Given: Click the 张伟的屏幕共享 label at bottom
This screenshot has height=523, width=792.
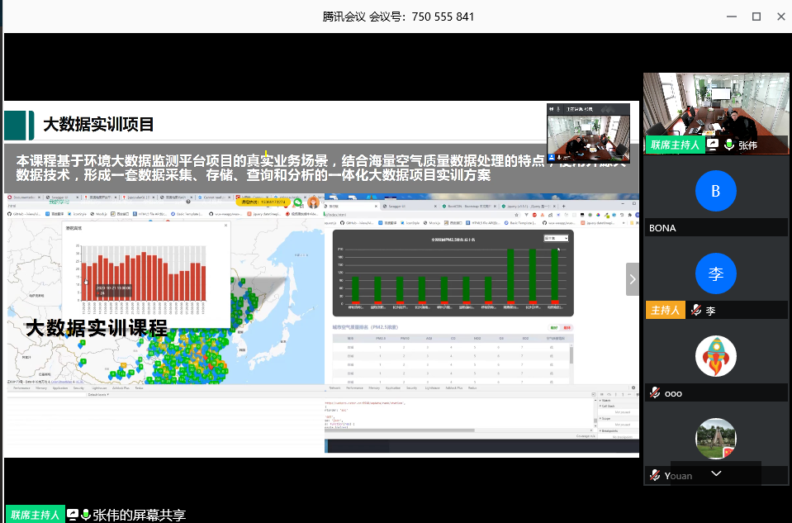Looking at the screenshot, I should click(x=139, y=515).
